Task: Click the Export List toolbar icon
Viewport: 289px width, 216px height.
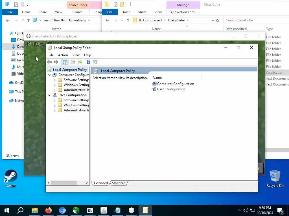Action: tap(80, 62)
